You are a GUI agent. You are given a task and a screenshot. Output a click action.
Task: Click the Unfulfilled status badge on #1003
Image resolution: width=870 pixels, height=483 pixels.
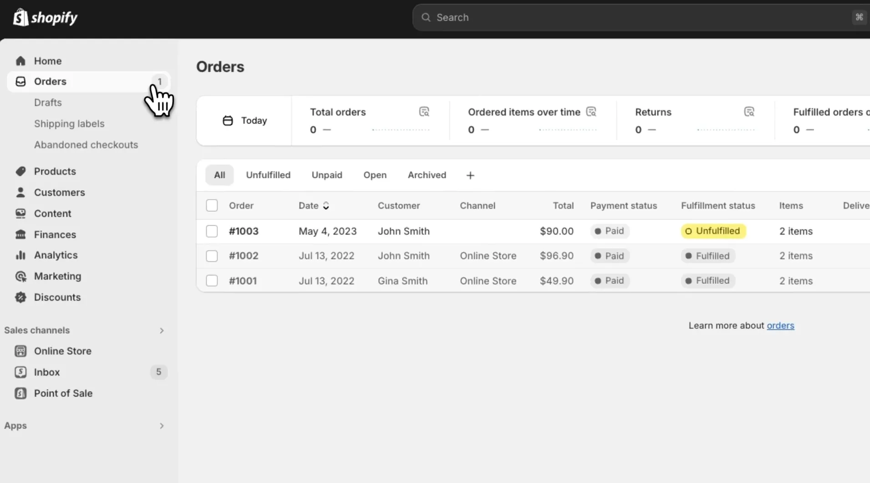713,231
